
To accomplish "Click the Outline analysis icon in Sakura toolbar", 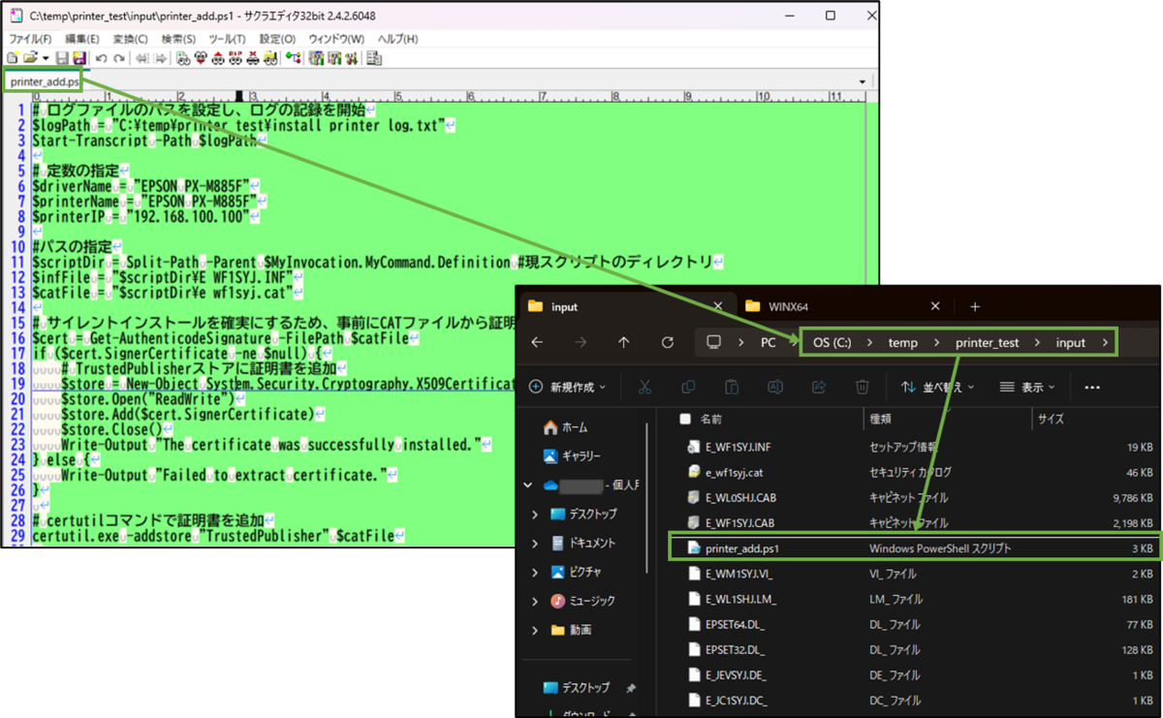I will coord(294,58).
